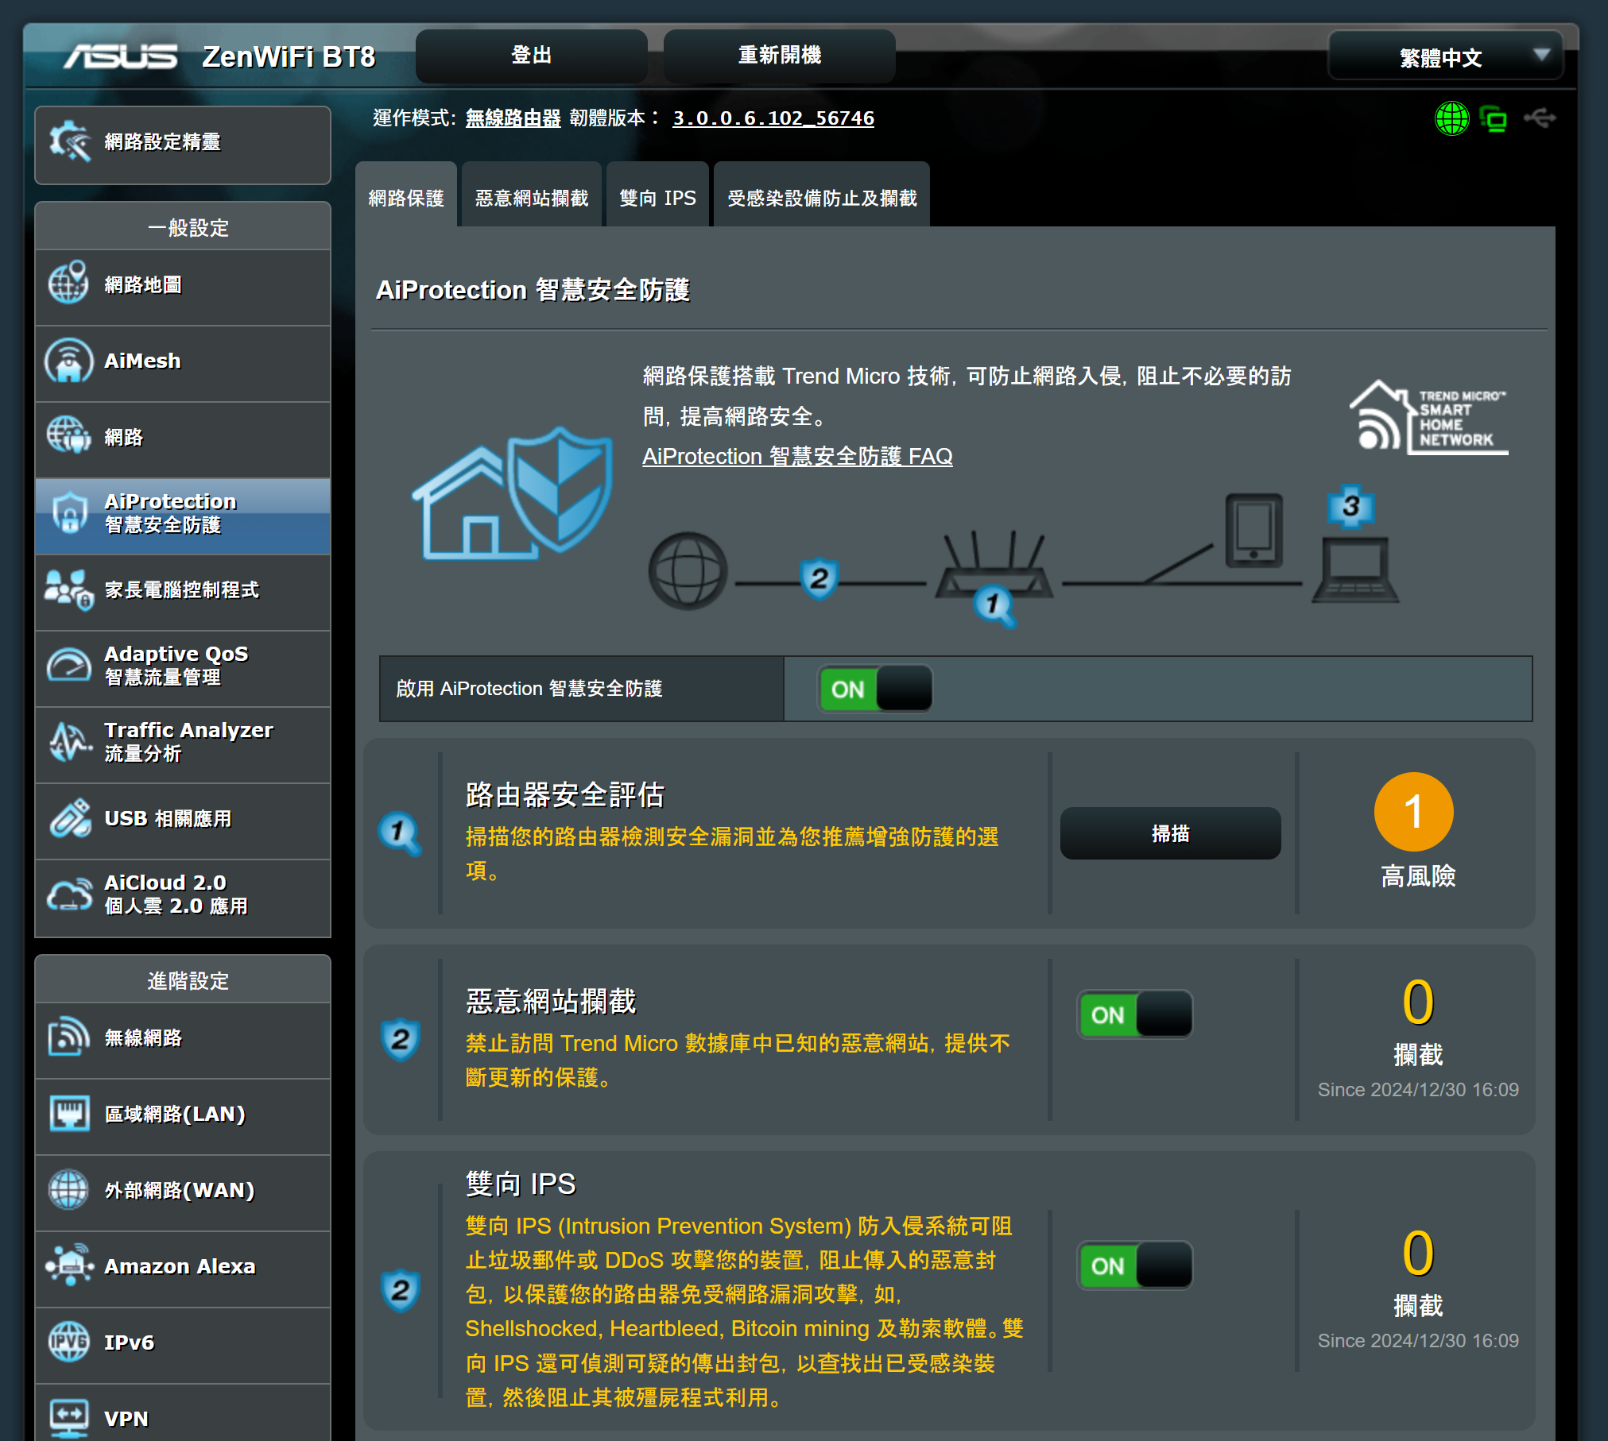Click firmware version 3.0.0.6.102_56746 link
1608x1441 pixels.
[x=773, y=118]
